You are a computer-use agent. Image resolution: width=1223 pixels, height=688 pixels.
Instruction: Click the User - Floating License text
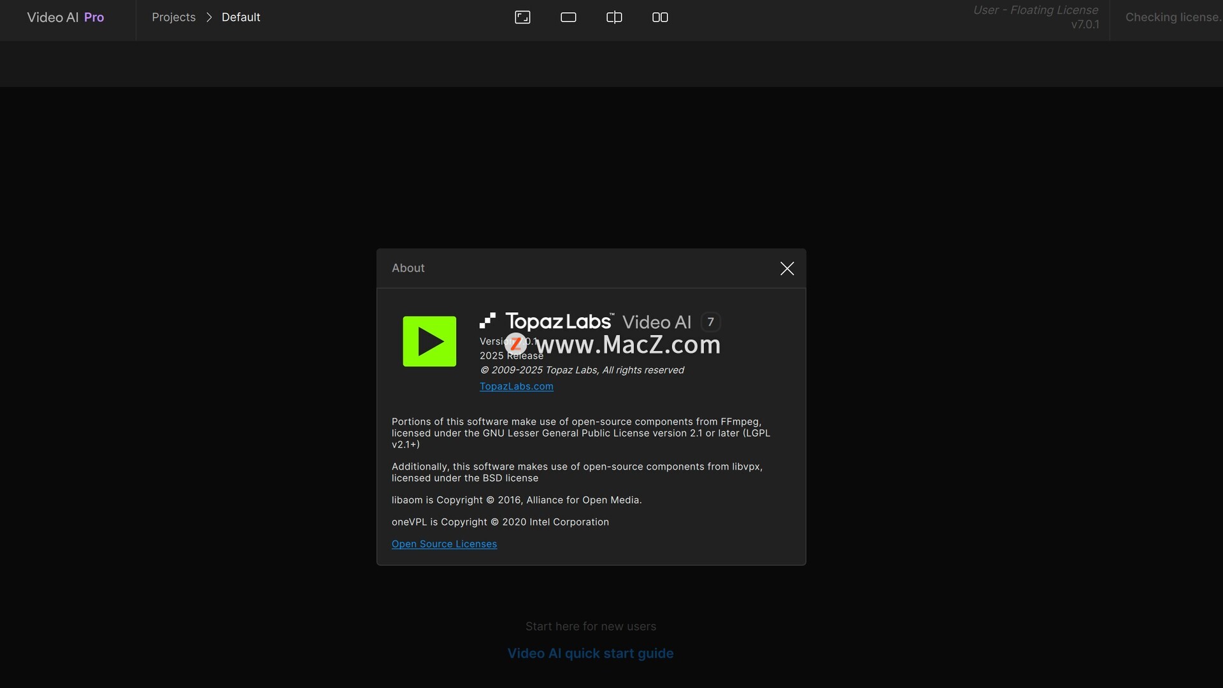click(x=1035, y=10)
